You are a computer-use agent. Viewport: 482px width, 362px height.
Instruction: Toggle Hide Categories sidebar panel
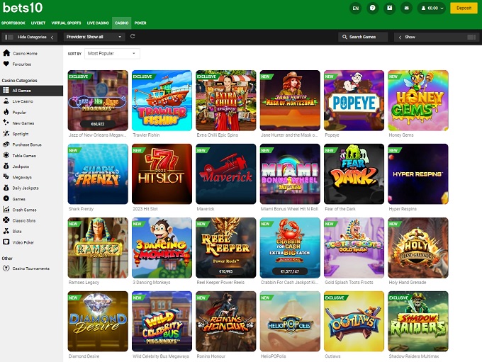click(30, 37)
